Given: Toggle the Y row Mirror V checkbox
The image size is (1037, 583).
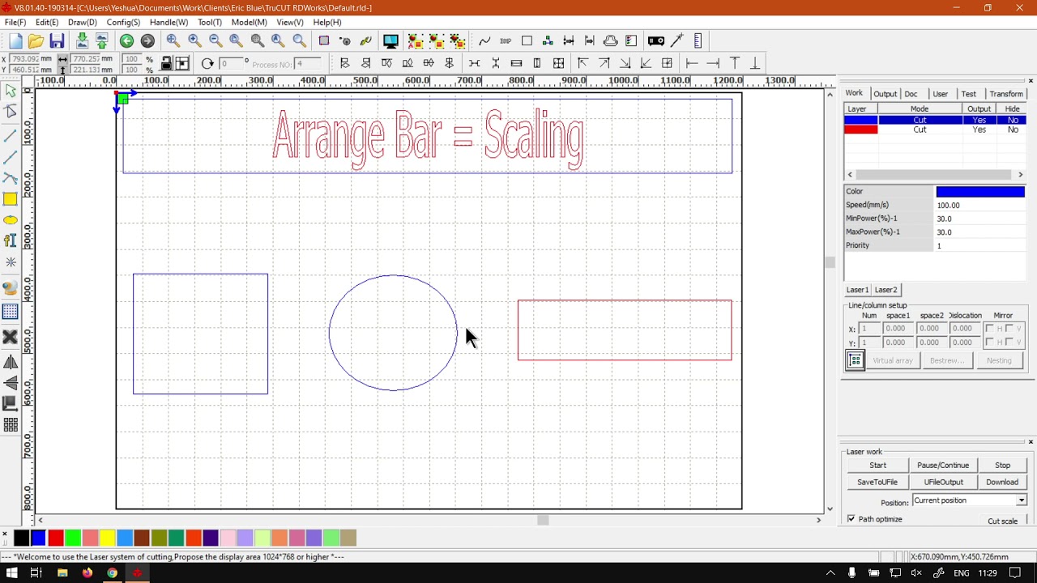Looking at the screenshot, I should click(x=1009, y=343).
